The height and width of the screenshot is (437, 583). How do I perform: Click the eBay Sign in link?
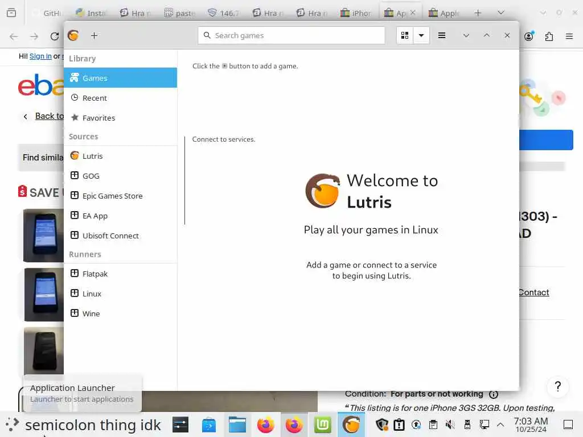pos(40,56)
